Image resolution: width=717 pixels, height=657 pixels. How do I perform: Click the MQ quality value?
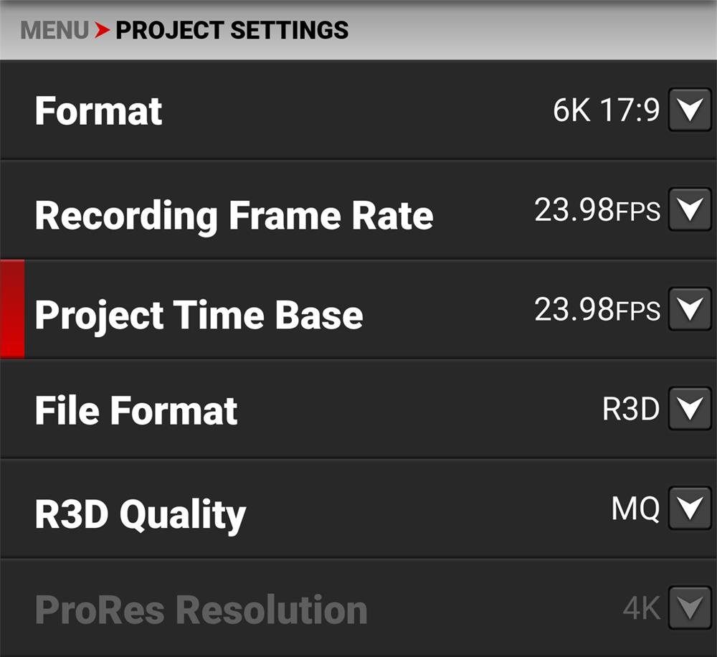(x=635, y=509)
